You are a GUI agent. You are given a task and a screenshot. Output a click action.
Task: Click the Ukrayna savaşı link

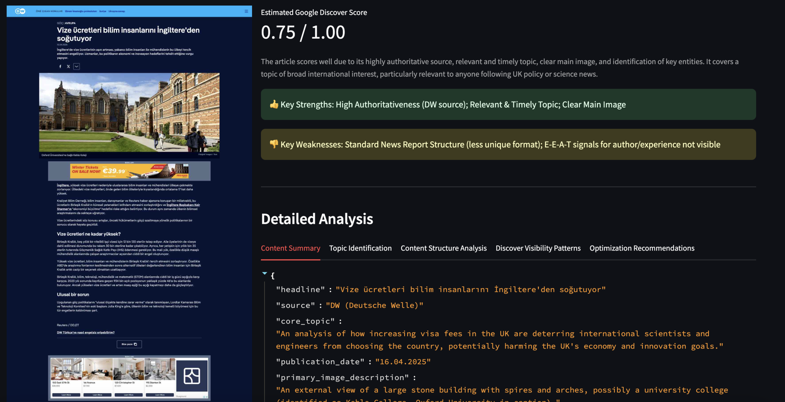[117, 11]
